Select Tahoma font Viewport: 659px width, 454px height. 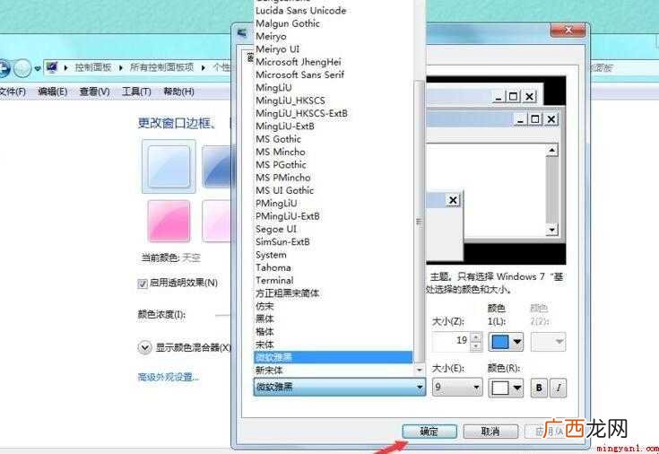tap(273, 267)
